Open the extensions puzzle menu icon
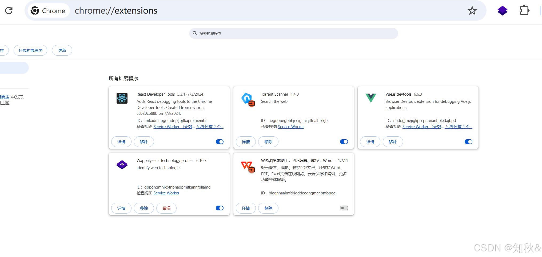 pyautogui.click(x=524, y=11)
